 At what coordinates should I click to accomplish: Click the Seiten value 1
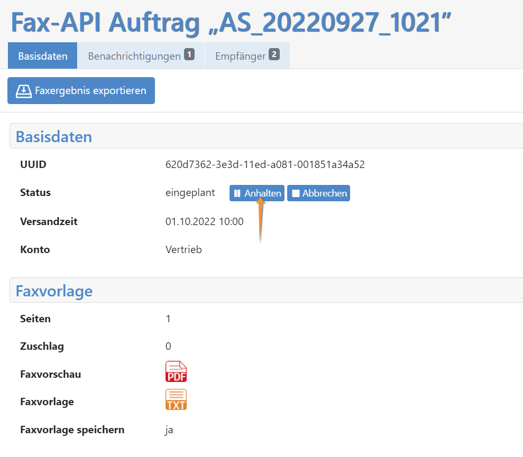168,319
